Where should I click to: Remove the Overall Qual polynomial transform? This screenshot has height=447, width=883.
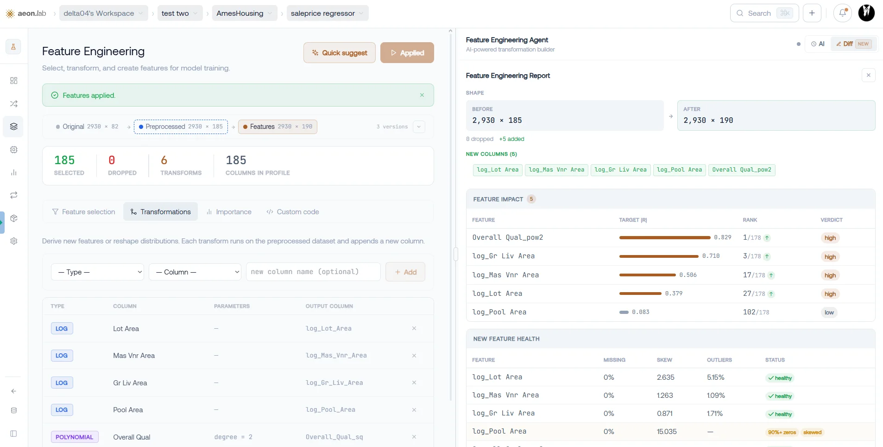[x=414, y=437]
